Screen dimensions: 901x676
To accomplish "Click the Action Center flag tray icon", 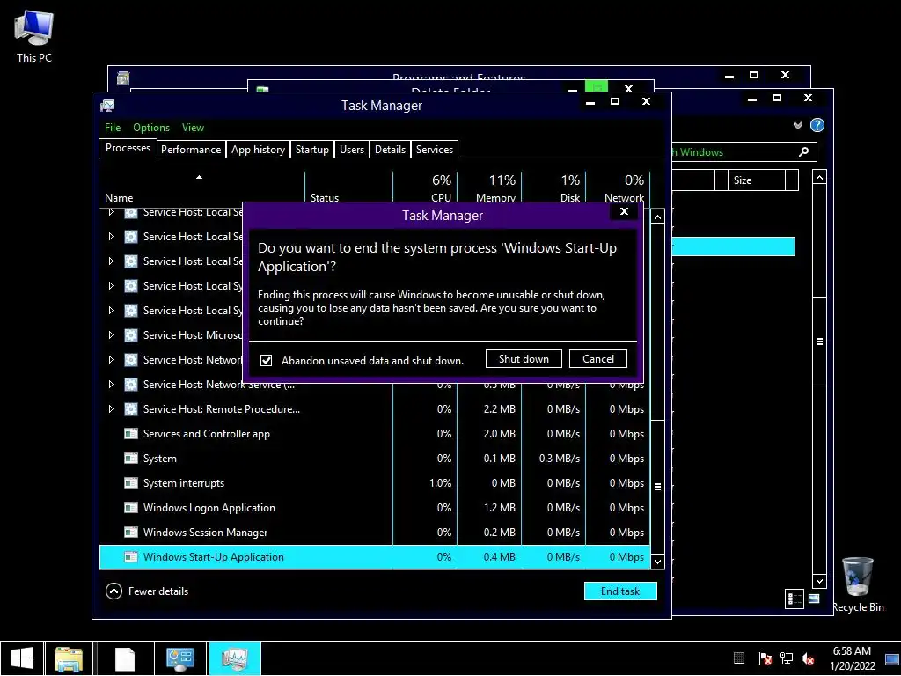I will 765,658.
